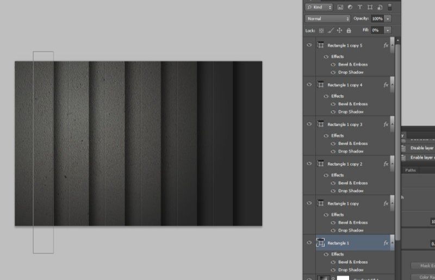Hide the Rectangle 1 copy layer

click(309, 203)
